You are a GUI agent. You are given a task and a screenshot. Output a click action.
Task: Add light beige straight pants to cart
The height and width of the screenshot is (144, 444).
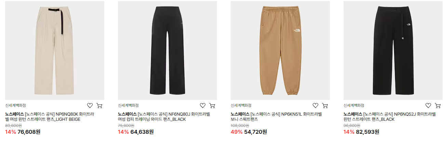tap(99, 105)
